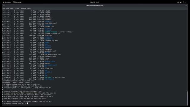Viewport: 190px width, 107px height.
Task: Click the system-release symlink name
Action: coord(51,32)
